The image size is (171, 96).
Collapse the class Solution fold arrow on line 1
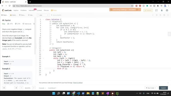click(43, 19)
